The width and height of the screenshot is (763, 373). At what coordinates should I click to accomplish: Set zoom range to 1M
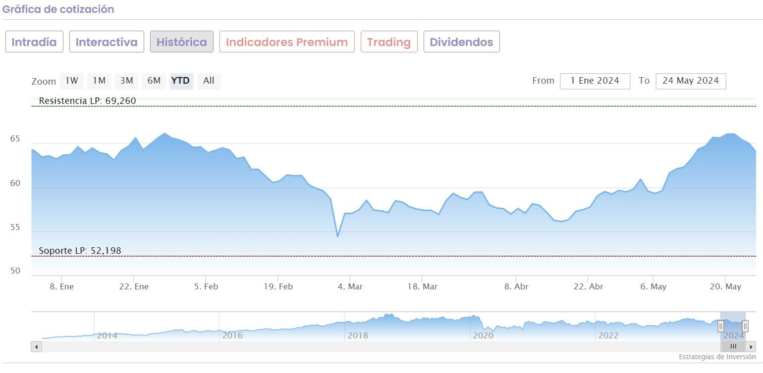[99, 81]
